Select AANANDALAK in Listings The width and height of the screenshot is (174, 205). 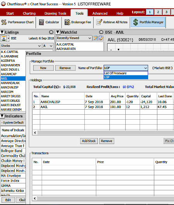pos(13,83)
